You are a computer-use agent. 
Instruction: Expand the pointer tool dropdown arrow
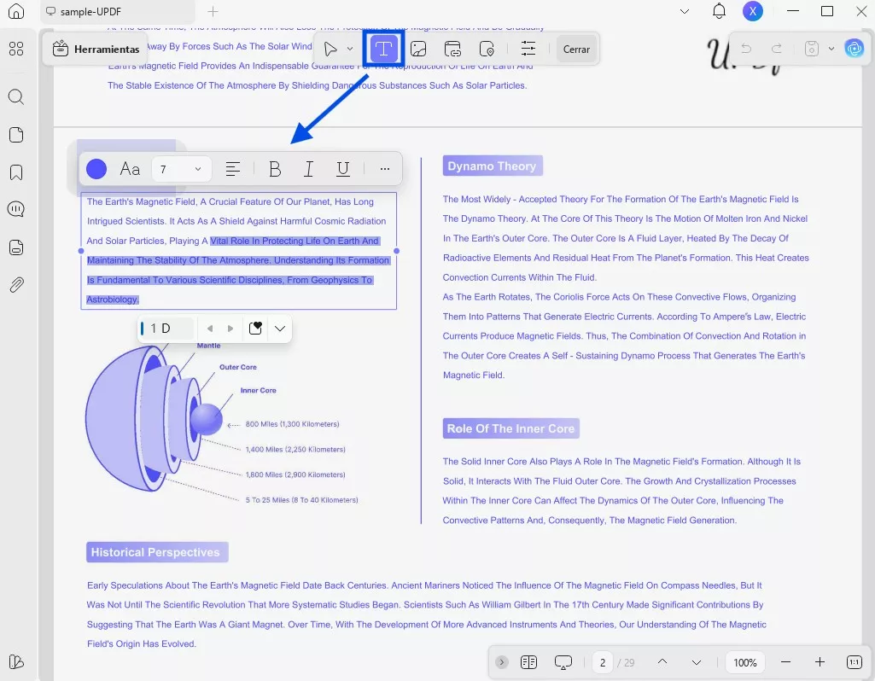pos(350,49)
